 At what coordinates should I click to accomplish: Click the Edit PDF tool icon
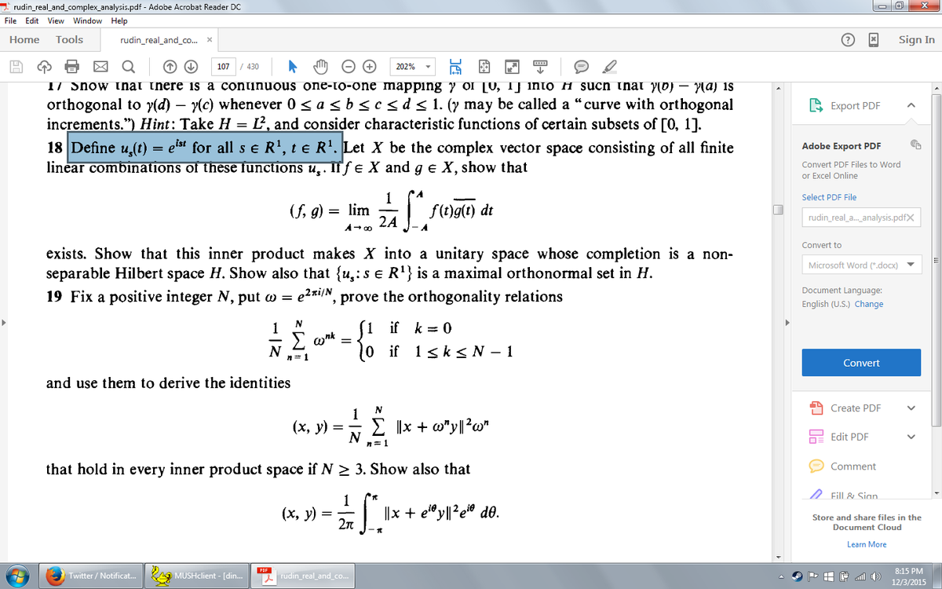click(x=816, y=437)
